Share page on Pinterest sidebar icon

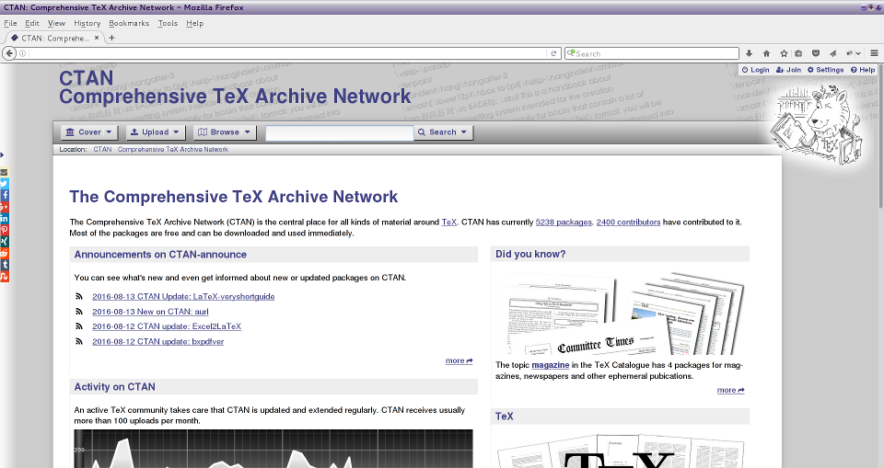(x=4, y=230)
